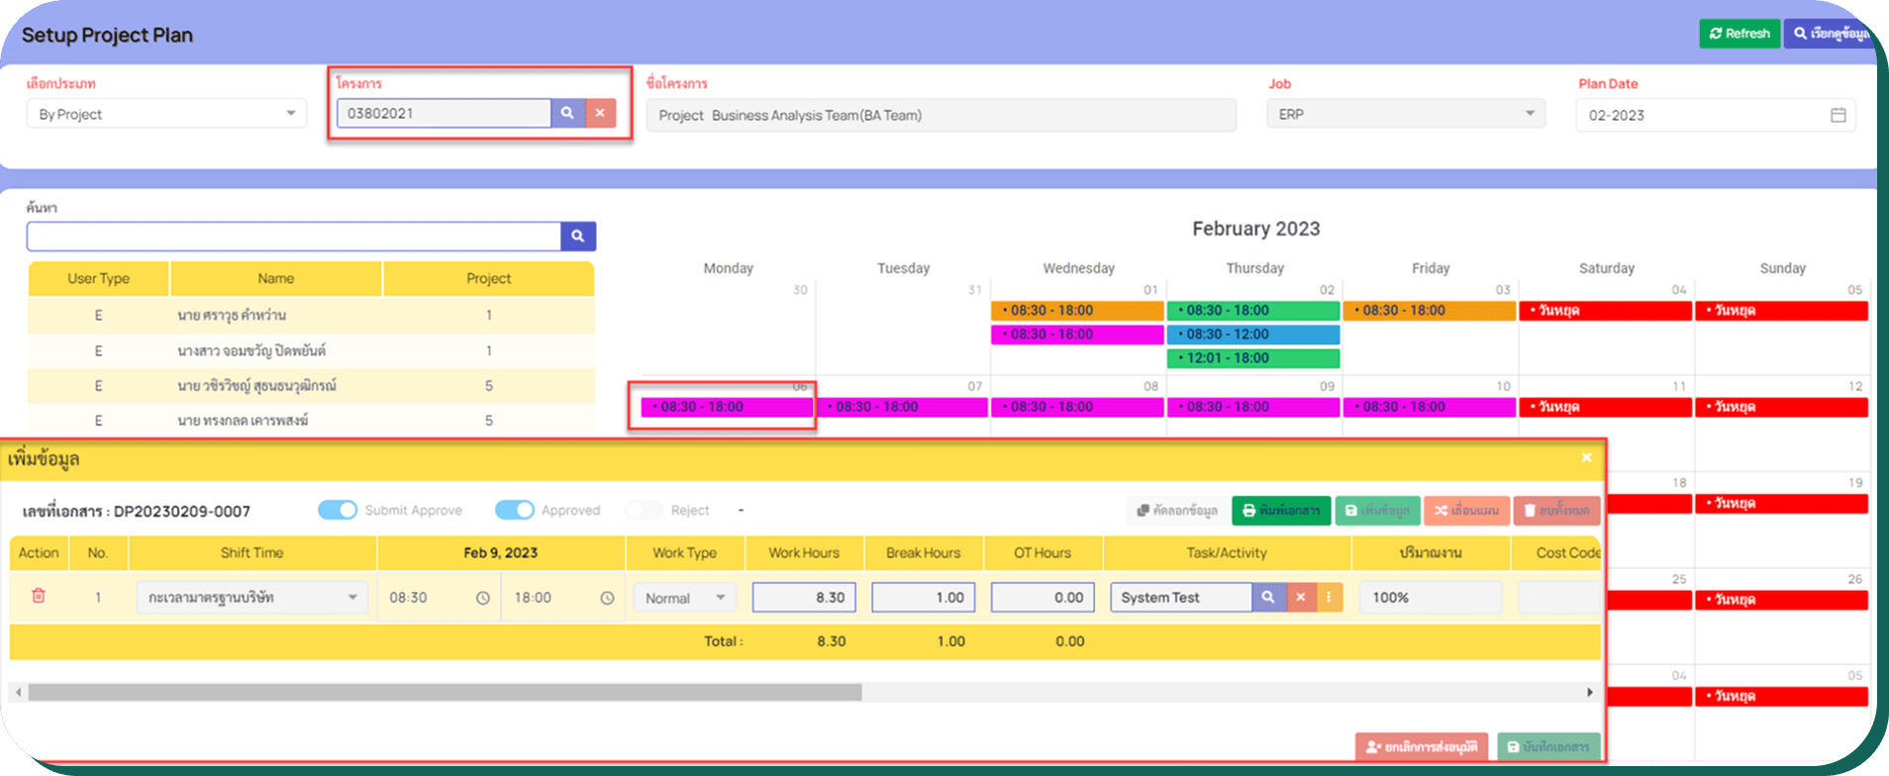This screenshot has width=1889, height=776.
Task: Expand the Job ERP dropdown
Action: [1405, 115]
